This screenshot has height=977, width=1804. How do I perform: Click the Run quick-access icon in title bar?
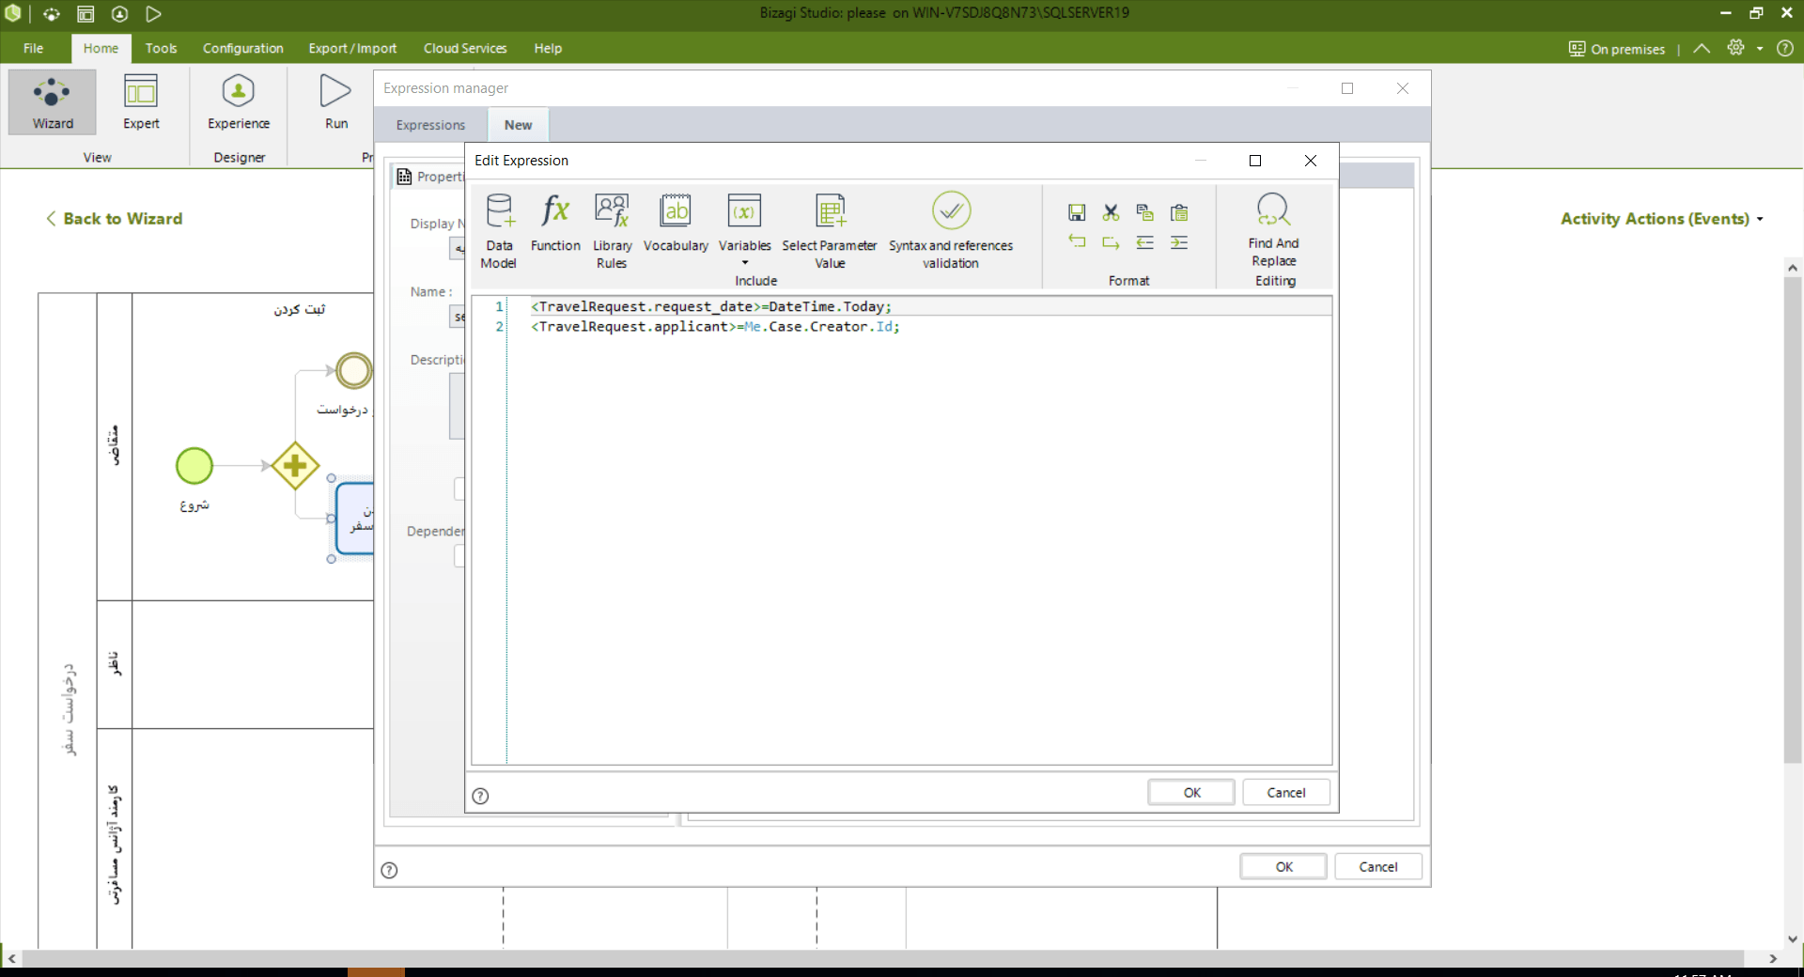(x=153, y=13)
